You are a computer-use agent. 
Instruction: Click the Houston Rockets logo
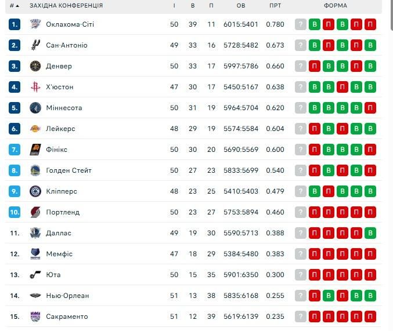[35, 87]
